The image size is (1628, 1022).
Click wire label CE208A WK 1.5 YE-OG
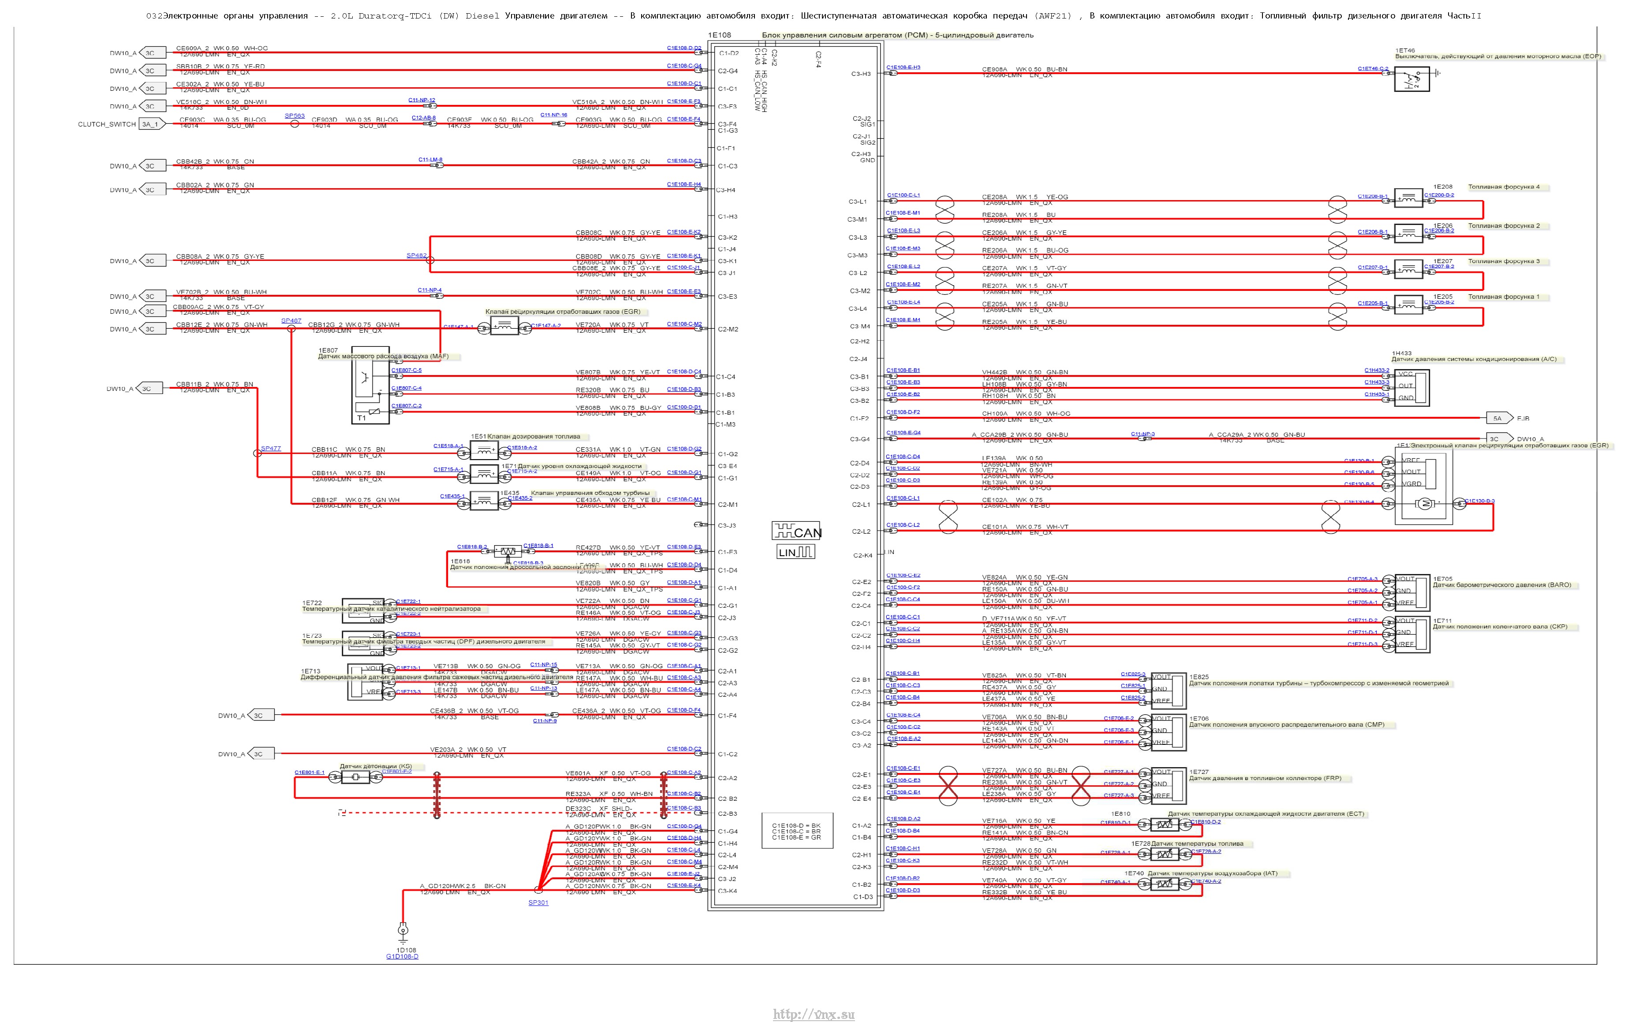(x=1025, y=197)
